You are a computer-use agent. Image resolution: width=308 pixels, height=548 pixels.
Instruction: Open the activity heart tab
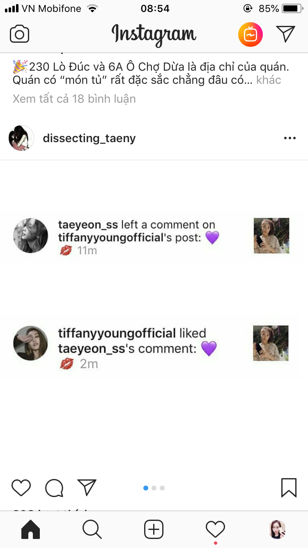[x=215, y=529]
